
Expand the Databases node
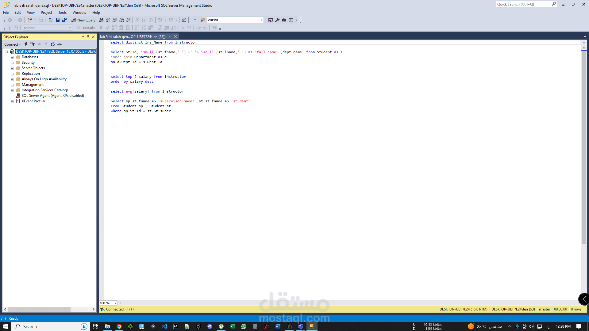[12, 57]
